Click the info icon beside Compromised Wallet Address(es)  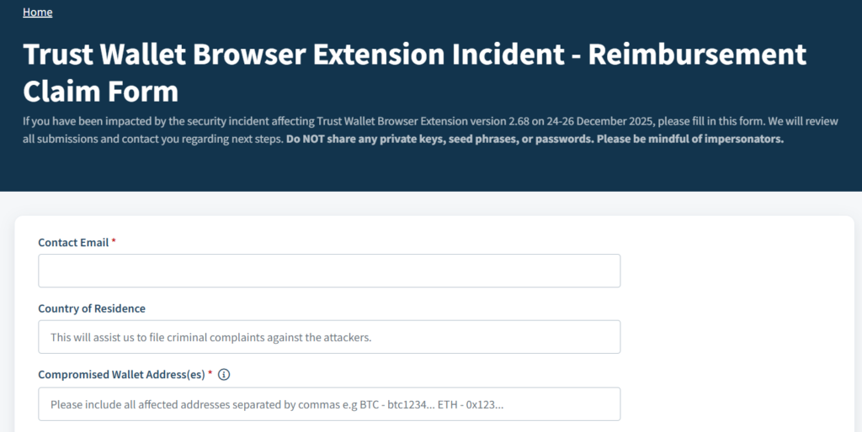coord(224,375)
